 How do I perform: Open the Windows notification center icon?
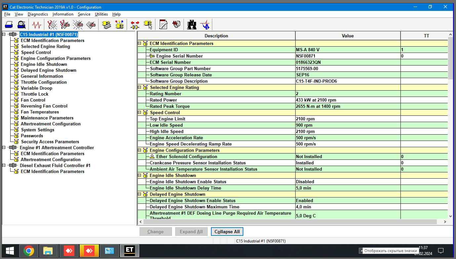click(x=440, y=251)
